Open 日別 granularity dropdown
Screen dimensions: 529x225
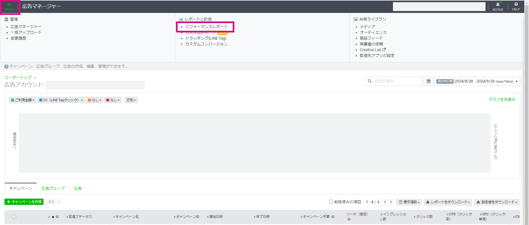pyautogui.click(x=131, y=100)
